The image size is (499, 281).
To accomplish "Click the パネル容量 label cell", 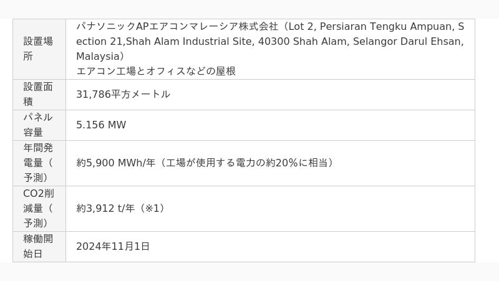I will (x=39, y=125).
